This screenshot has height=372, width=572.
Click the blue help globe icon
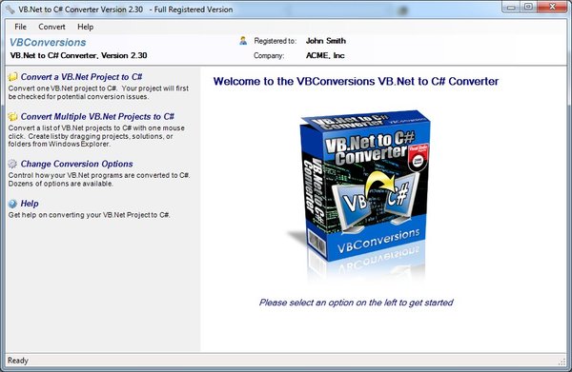point(12,204)
